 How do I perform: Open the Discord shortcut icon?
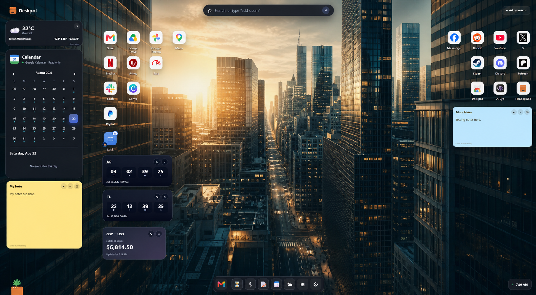coord(500,63)
